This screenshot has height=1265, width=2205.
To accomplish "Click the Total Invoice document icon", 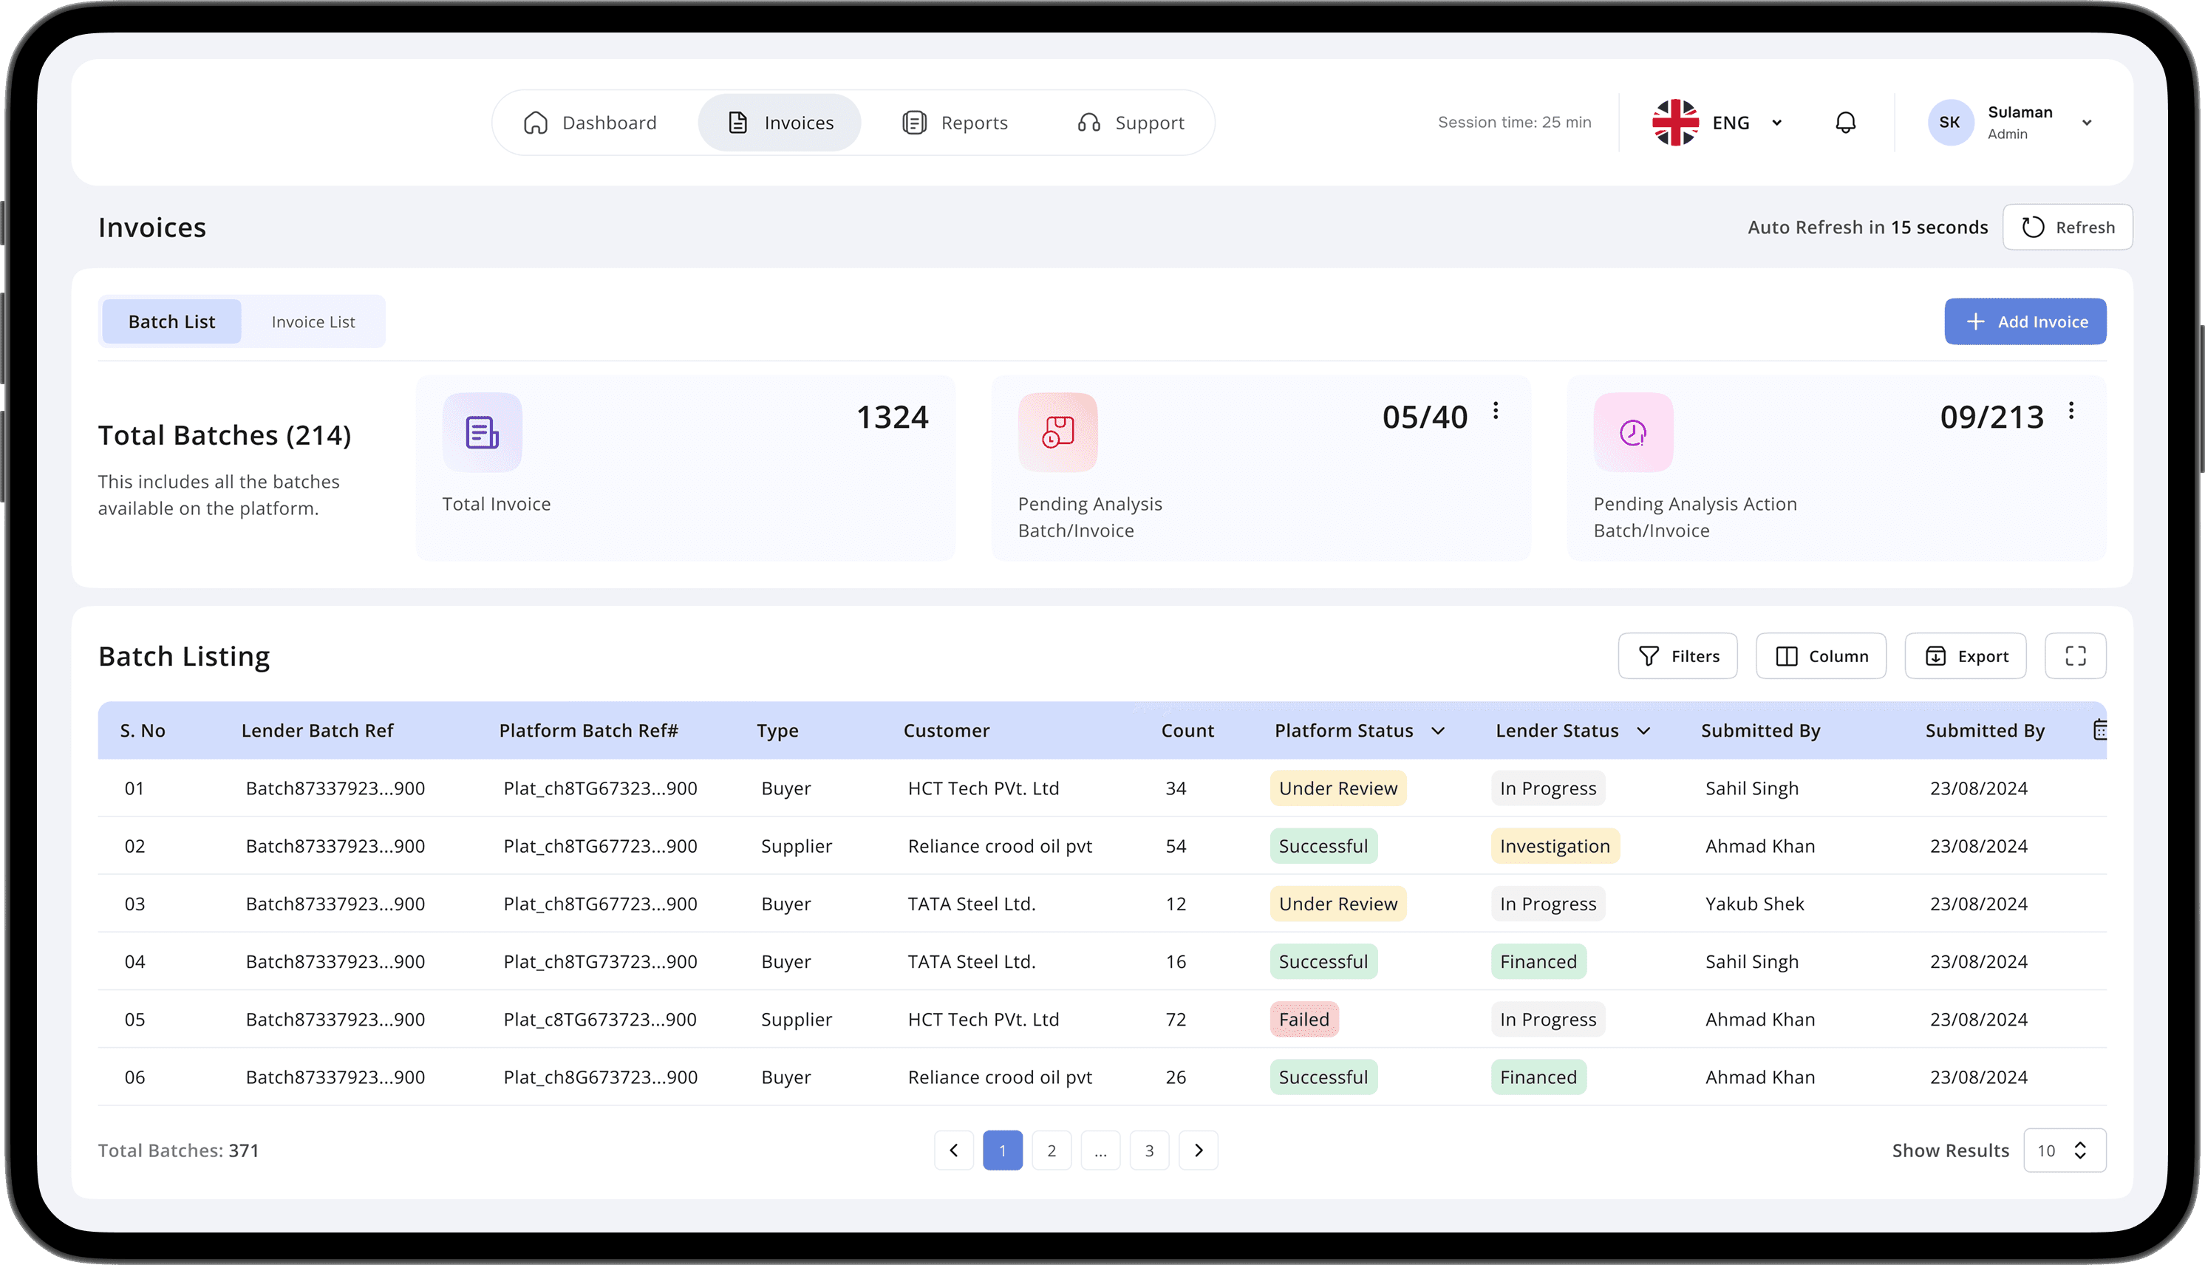I will click(483, 432).
